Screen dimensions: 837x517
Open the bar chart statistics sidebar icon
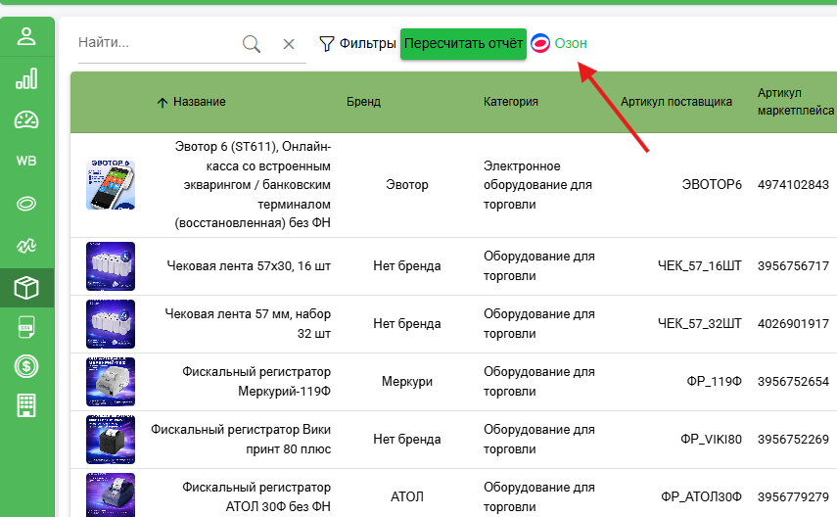click(26, 78)
